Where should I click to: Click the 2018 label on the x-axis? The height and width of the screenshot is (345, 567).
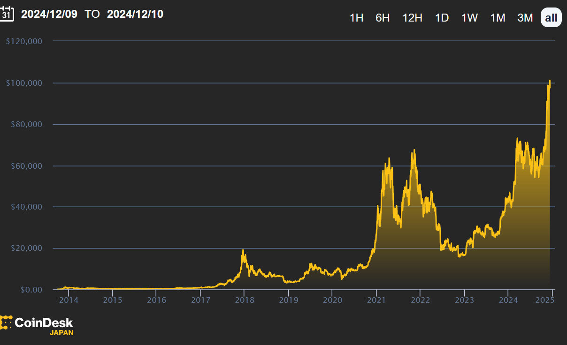tap(245, 300)
